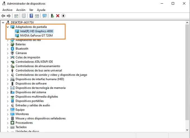
Task: Select Intel(R) HD Graphics 4000 device
Action: pyautogui.click(x=37, y=31)
